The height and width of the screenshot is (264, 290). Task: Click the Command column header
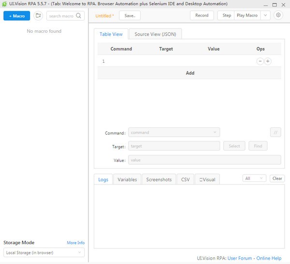tap(121, 49)
